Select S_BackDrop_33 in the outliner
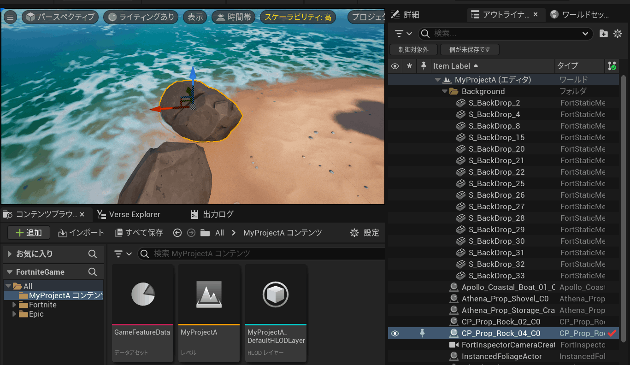The height and width of the screenshot is (365, 630). (x=496, y=276)
